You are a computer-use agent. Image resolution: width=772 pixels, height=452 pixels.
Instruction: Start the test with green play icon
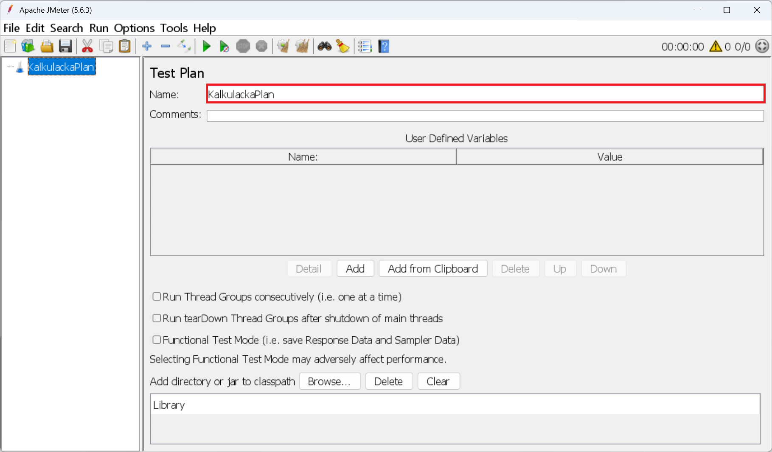[x=207, y=46]
